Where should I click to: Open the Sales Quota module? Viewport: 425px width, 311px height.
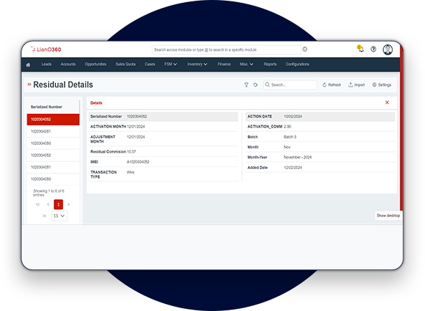(x=126, y=64)
